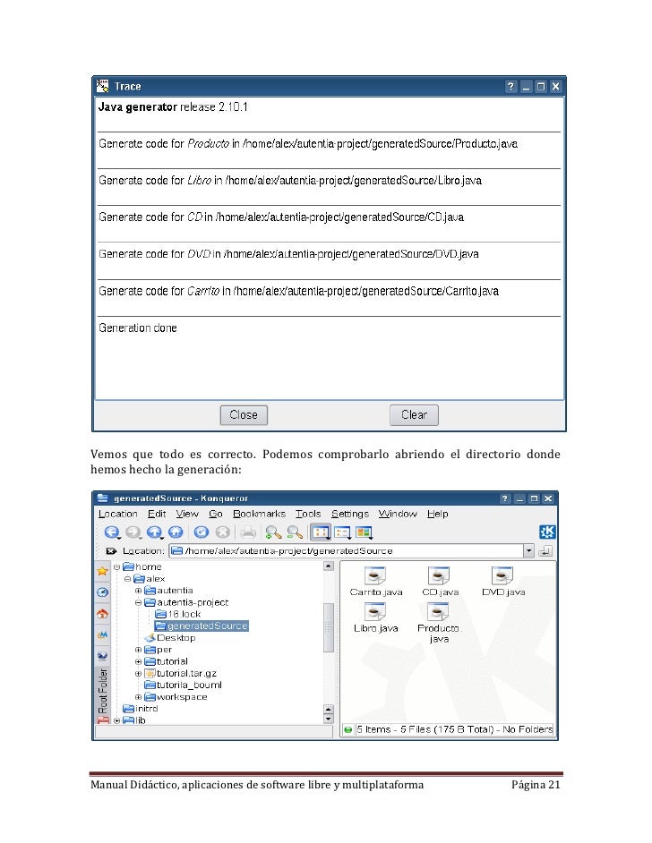This screenshot has width=652, height=843.
Task: Open the Home folder toolbar icon
Action: (x=176, y=532)
